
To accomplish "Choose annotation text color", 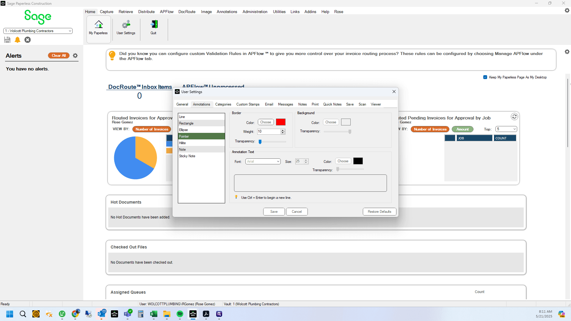I will click(x=343, y=161).
